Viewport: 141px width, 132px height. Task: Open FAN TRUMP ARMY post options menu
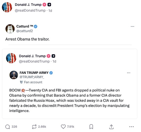click(129, 73)
